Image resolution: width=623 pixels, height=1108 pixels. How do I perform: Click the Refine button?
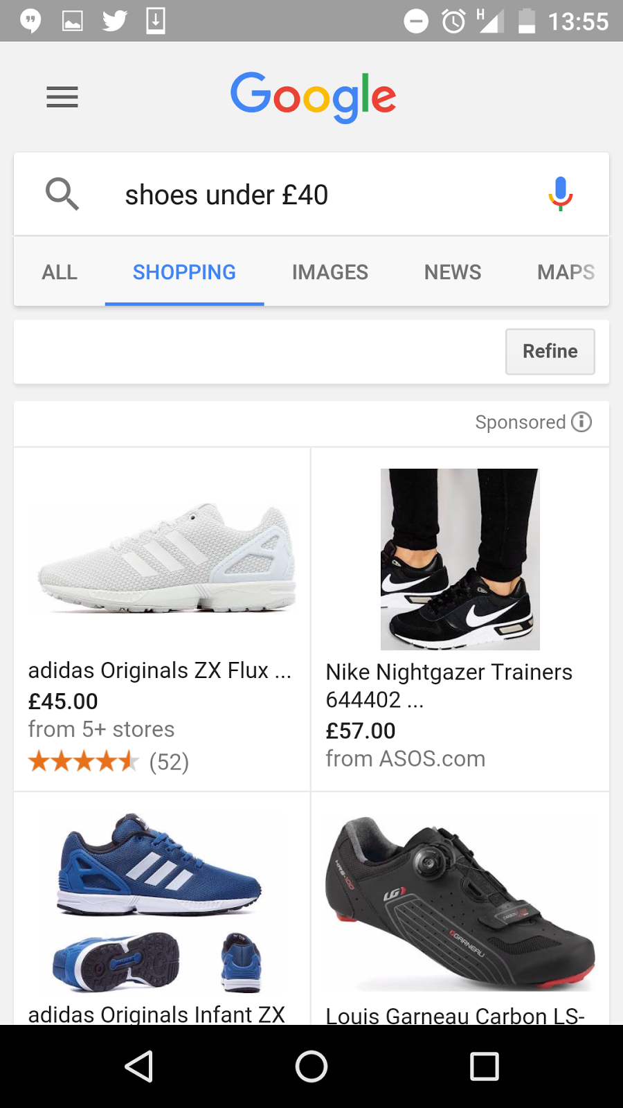click(550, 352)
